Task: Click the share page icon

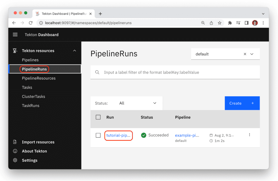Action: point(211,23)
